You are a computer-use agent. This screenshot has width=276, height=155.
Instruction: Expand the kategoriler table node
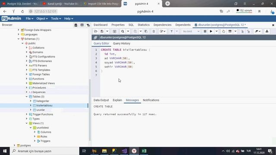click(x=31, y=101)
